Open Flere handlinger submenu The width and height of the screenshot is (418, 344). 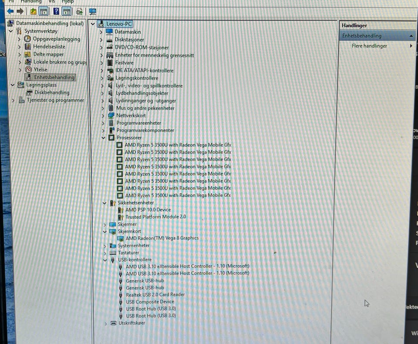pyautogui.click(x=369, y=46)
